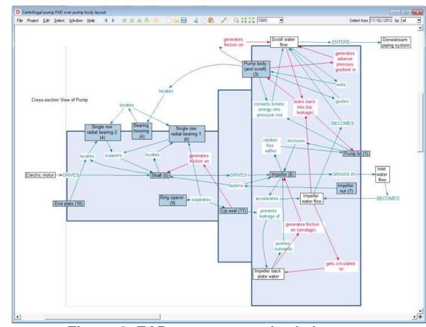Click the 'rotates free within' relation label
This screenshot has width=426, height=327.
click(270, 145)
